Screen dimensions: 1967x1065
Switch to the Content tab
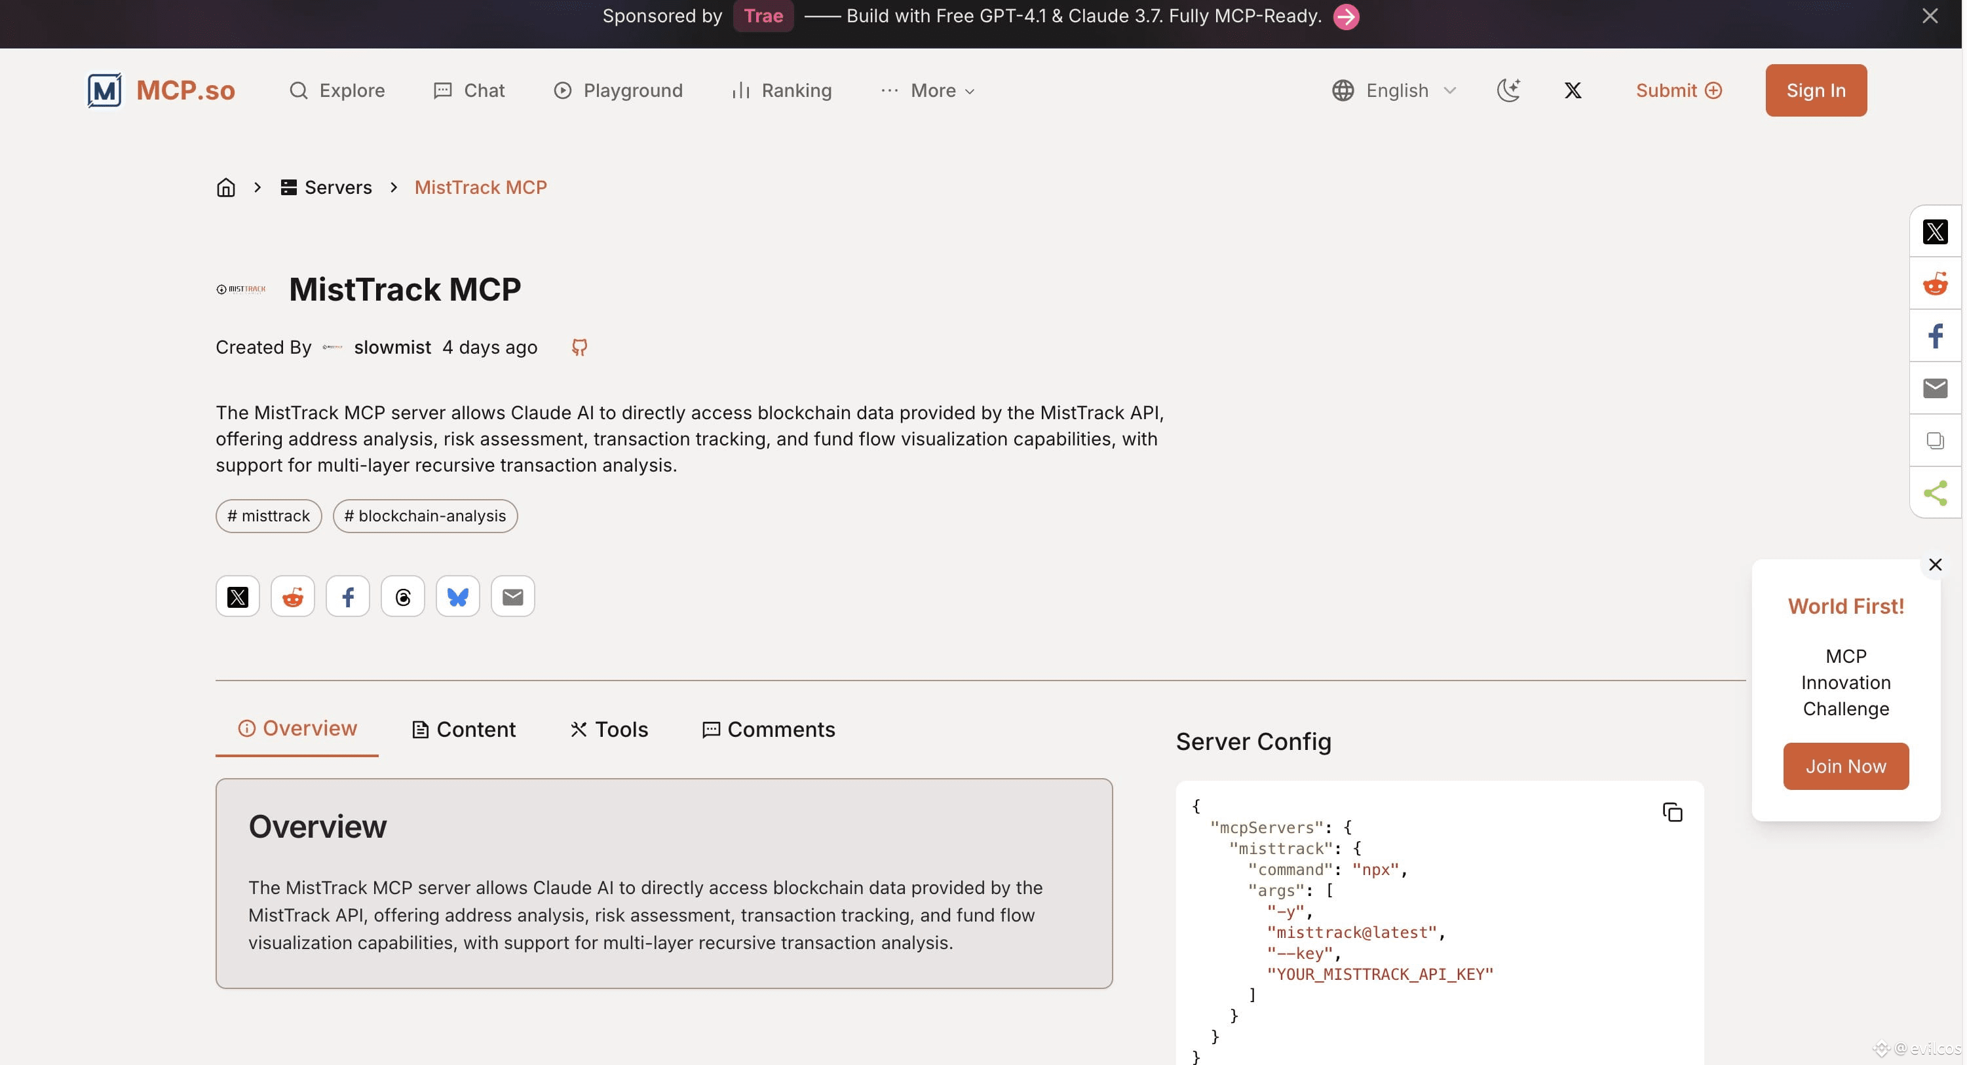tap(463, 730)
